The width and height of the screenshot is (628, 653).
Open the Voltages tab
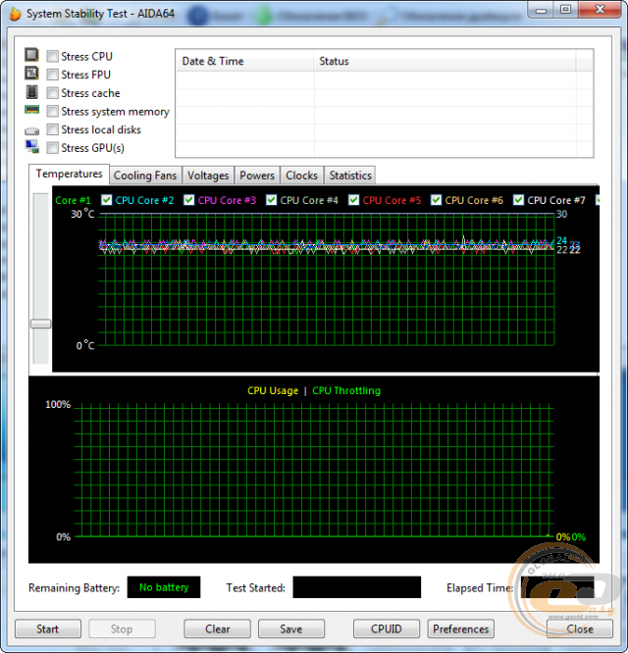208,176
